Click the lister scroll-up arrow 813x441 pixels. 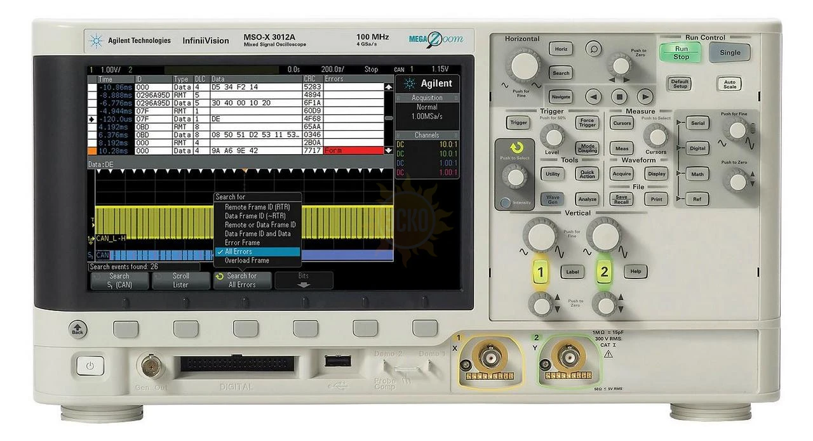pyautogui.click(x=389, y=87)
